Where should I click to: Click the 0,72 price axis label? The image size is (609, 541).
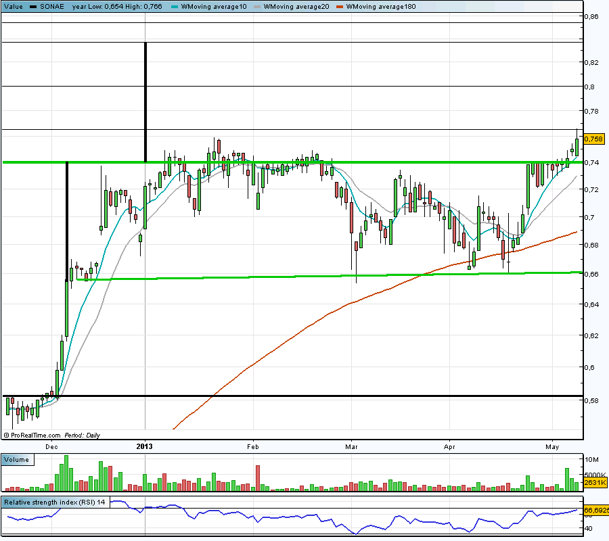tap(591, 189)
